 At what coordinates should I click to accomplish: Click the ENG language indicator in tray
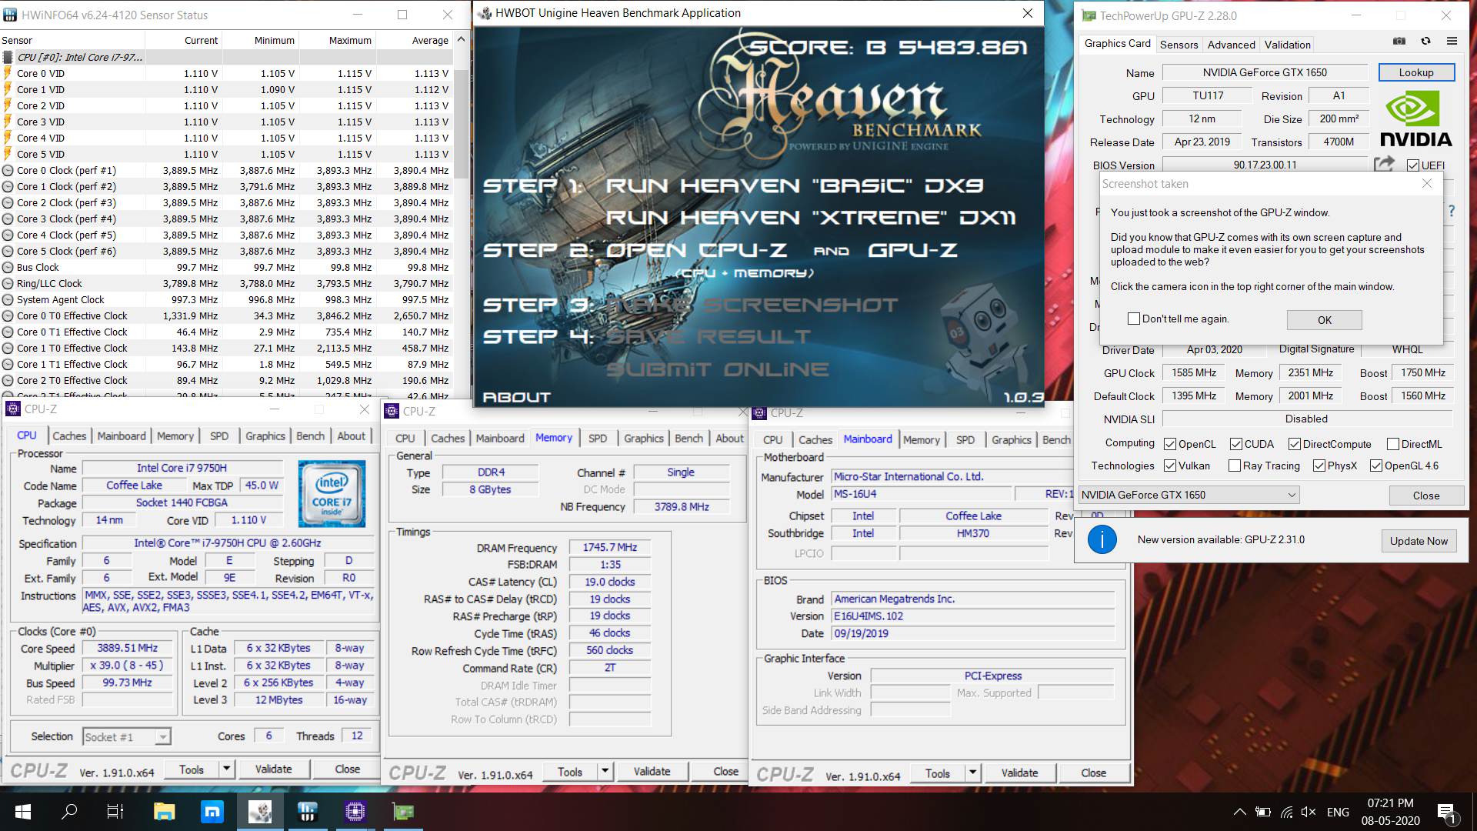pyautogui.click(x=1338, y=812)
